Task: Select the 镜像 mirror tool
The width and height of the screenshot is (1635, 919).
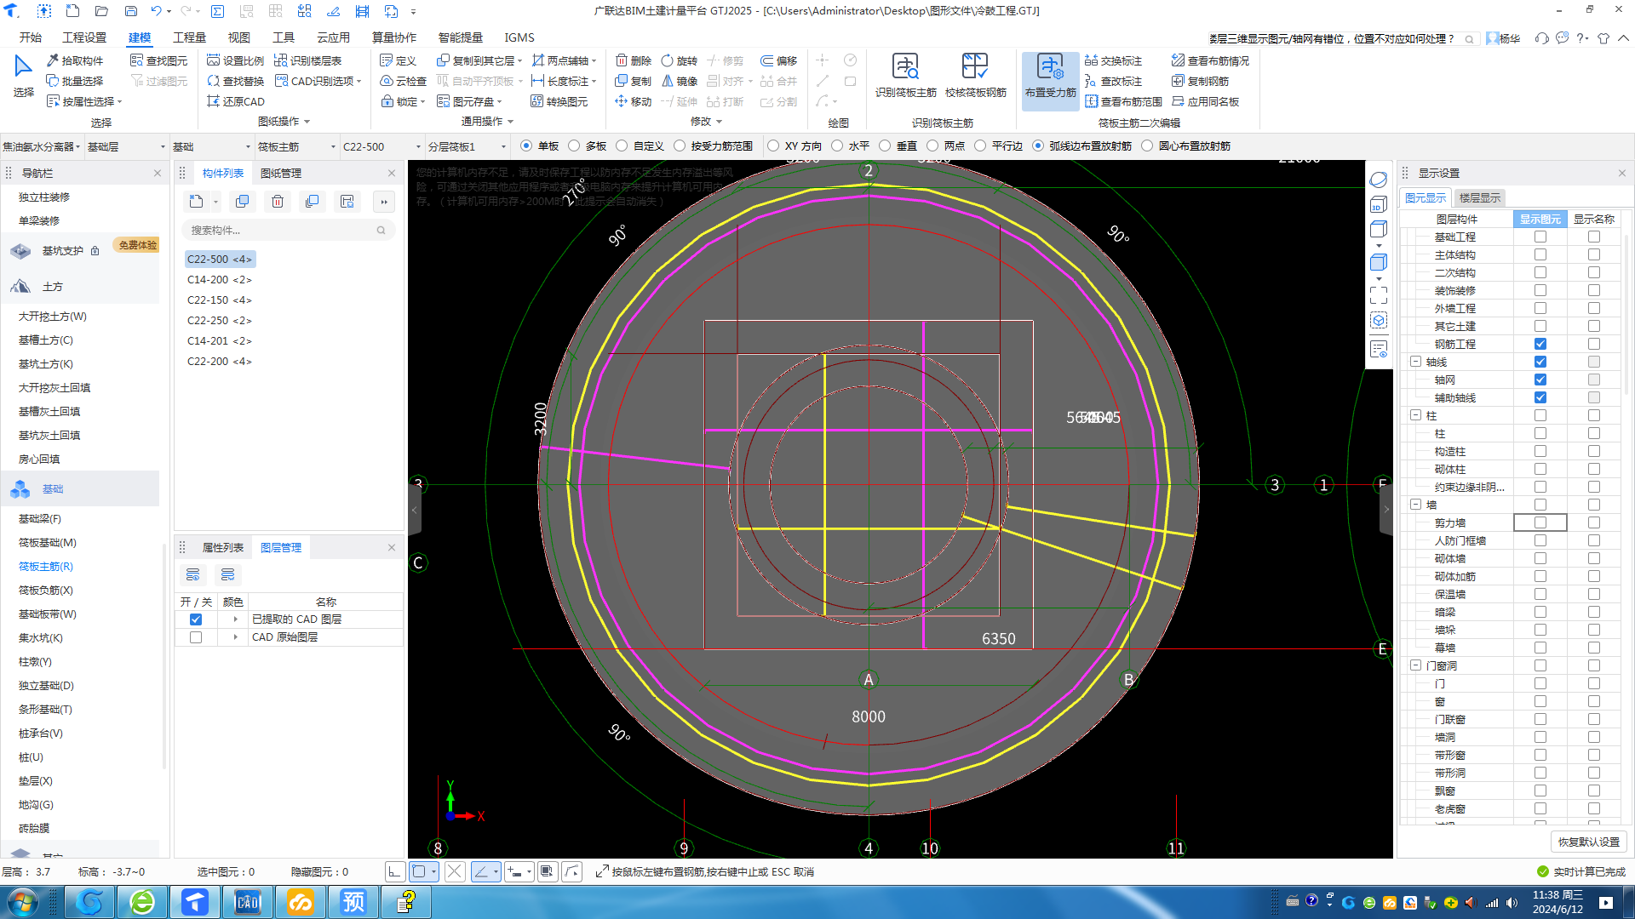Action: (680, 81)
